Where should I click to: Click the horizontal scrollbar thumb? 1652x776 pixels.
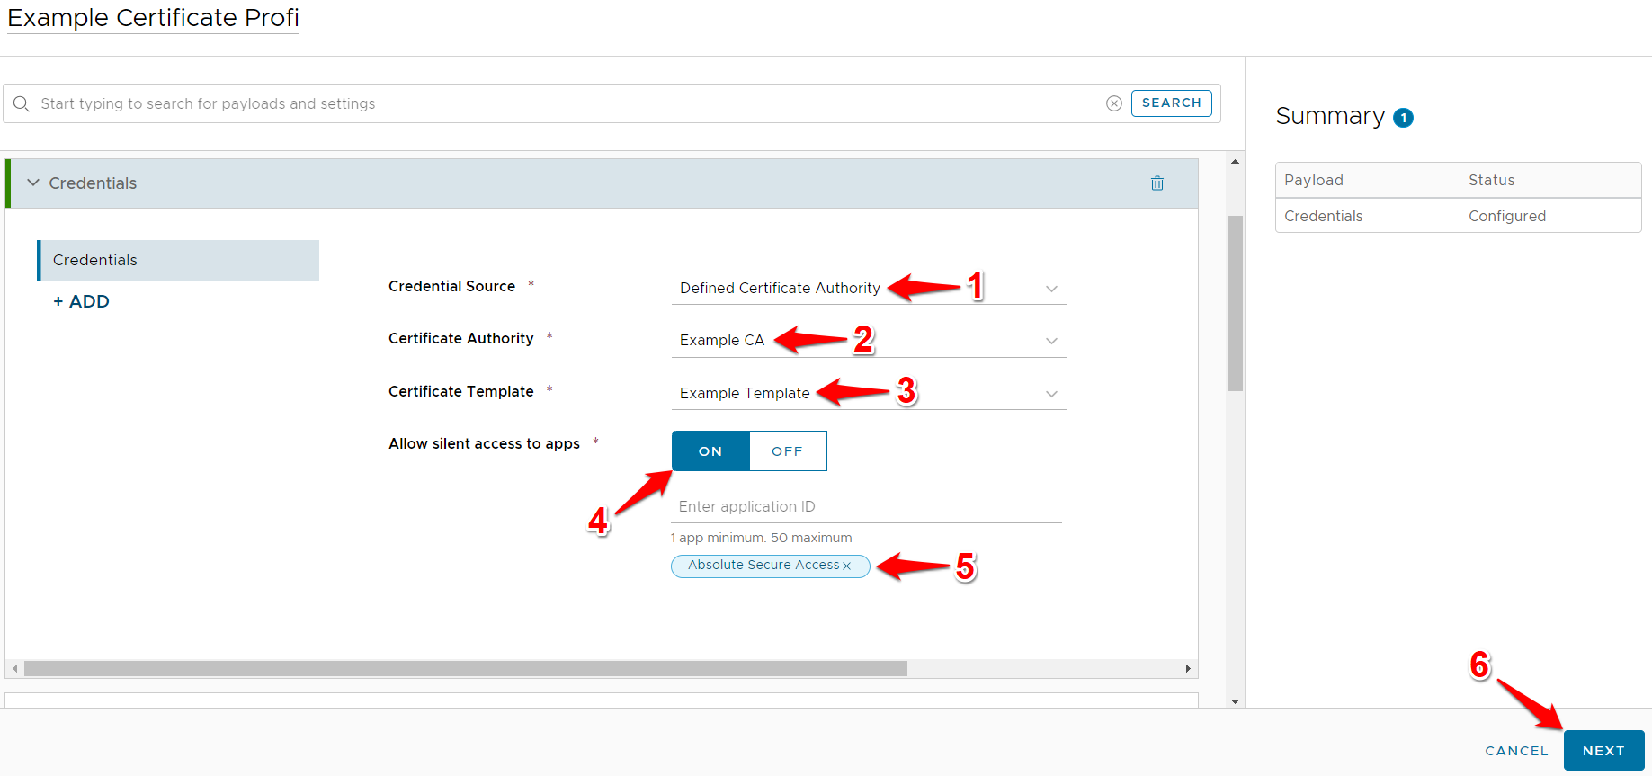466,669
